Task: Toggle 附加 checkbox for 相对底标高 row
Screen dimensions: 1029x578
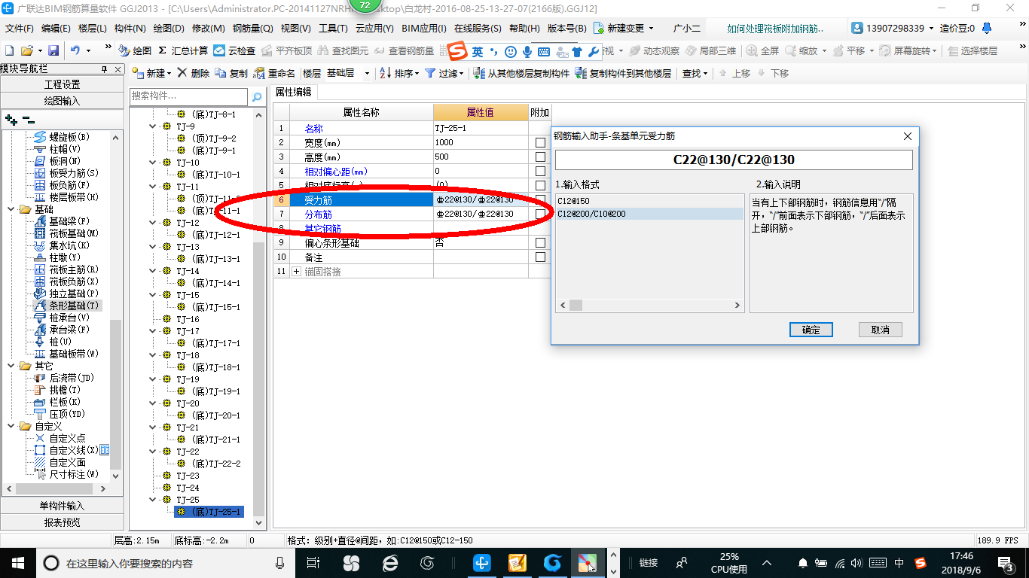Action: pyautogui.click(x=540, y=186)
